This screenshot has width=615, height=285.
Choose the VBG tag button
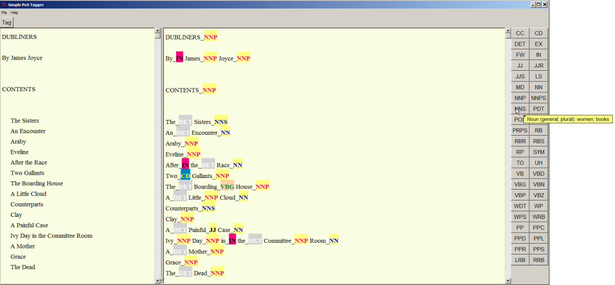click(520, 184)
